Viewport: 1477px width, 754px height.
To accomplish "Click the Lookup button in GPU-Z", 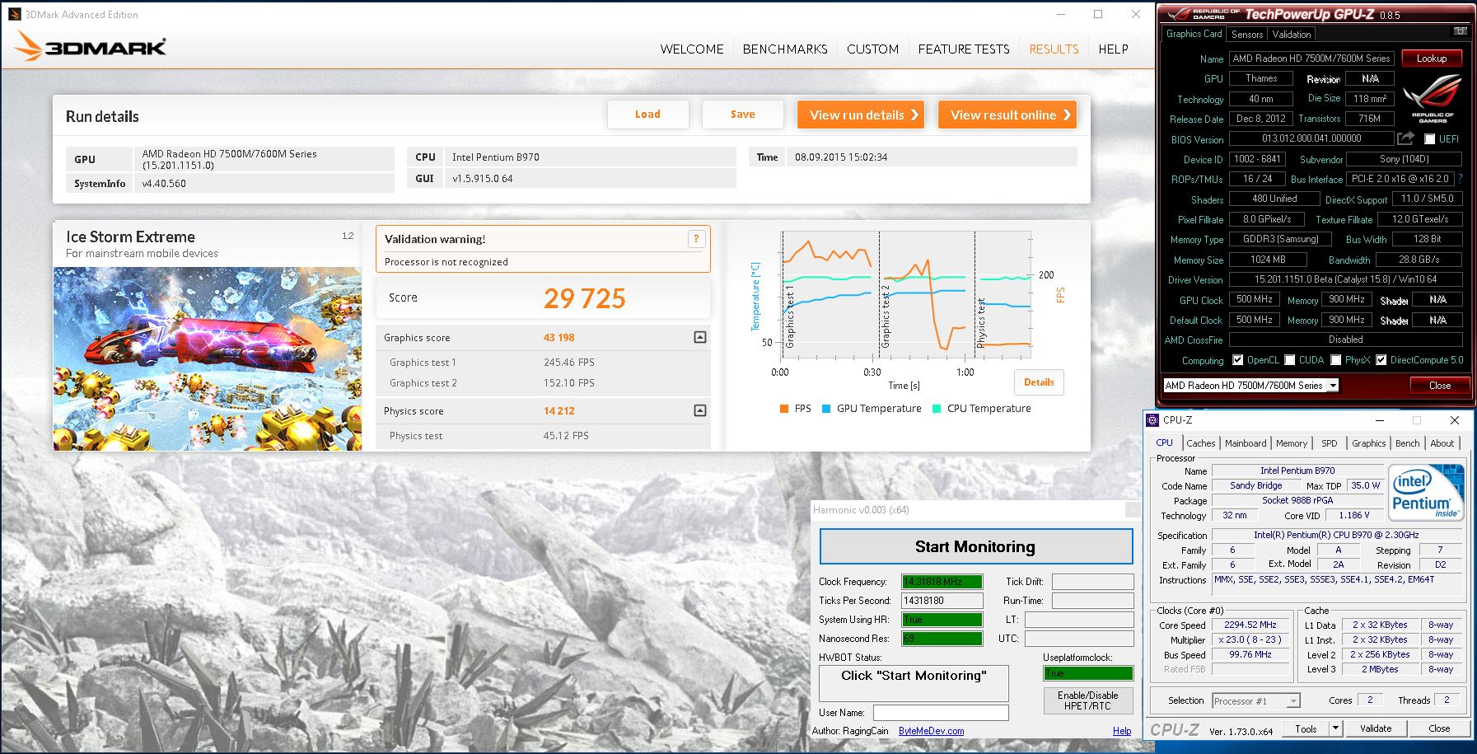I will pyautogui.click(x=1432, y=59).
